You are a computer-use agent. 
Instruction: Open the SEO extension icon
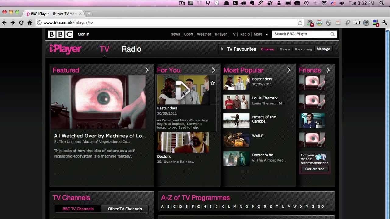(x=319, y=23)
